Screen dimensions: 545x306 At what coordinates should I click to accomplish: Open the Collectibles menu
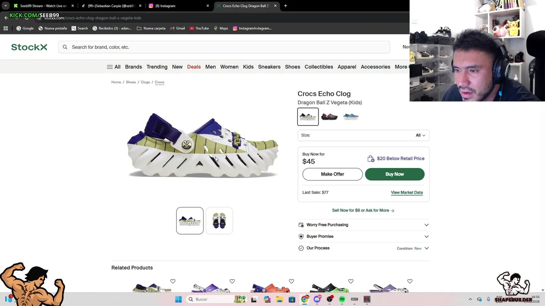click(318, 67)
